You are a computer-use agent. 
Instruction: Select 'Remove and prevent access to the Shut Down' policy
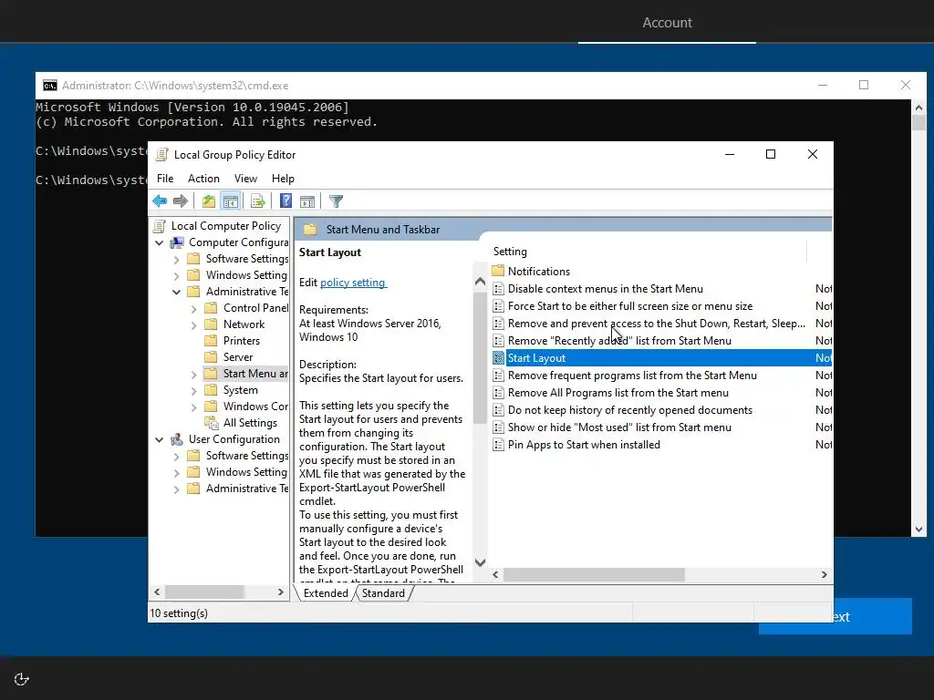pyautogui.click(x=657, y=324)
